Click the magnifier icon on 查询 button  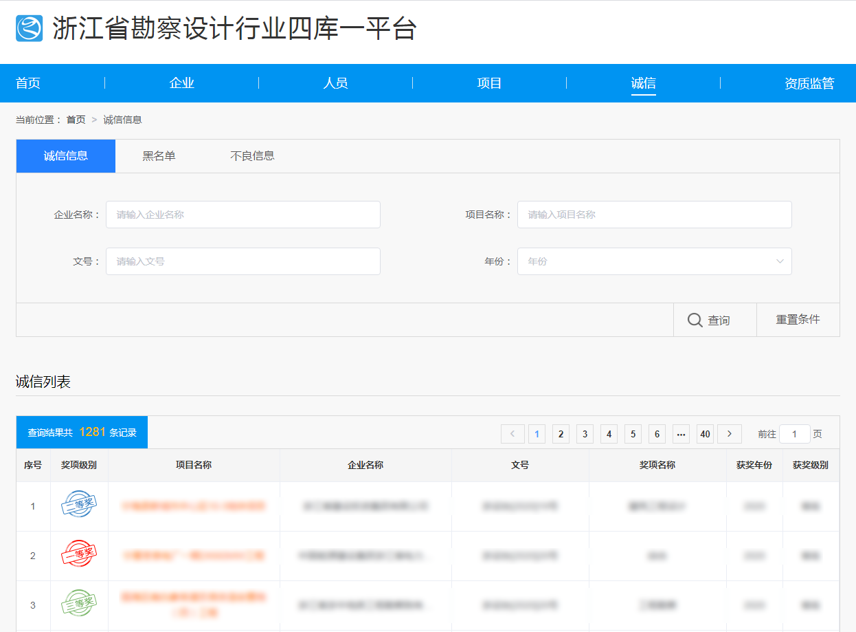pyautogui.click(x=695, y=320)
